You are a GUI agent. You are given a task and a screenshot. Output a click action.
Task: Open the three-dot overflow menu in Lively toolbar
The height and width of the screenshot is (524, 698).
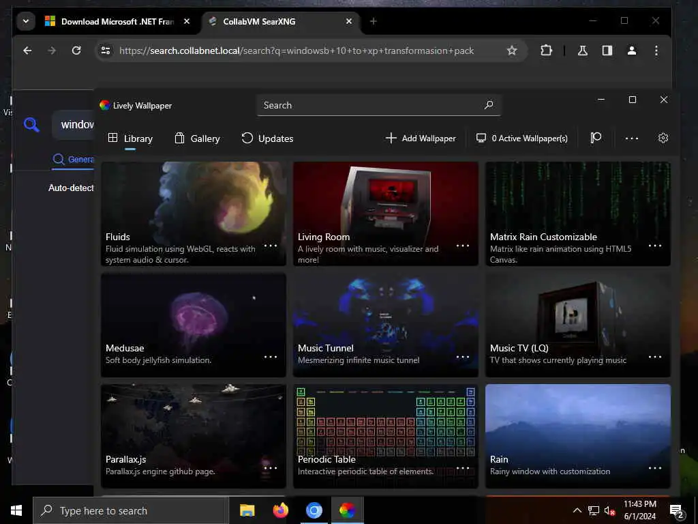pyautogui.click(x=632, y=139)
